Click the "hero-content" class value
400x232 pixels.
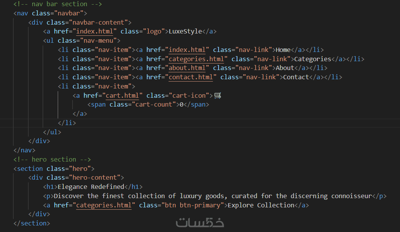tap(96, 178)
